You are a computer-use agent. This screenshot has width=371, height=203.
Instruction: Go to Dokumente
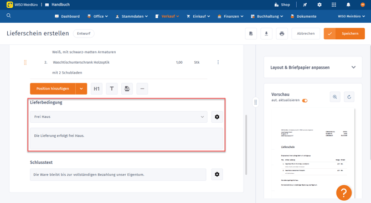coord(303,16)
